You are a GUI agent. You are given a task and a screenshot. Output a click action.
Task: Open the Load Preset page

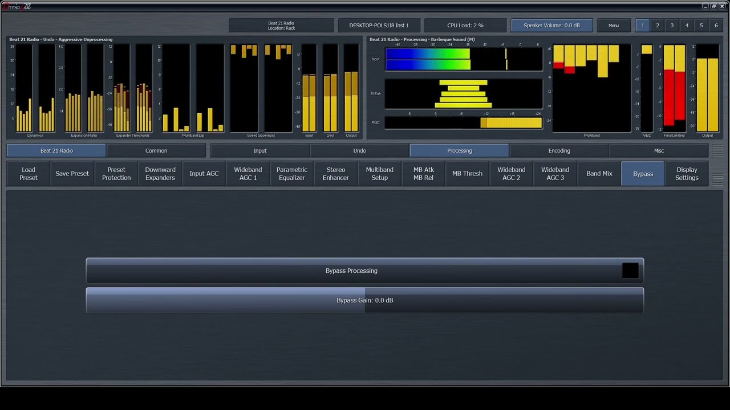click(x=29, y=174)
